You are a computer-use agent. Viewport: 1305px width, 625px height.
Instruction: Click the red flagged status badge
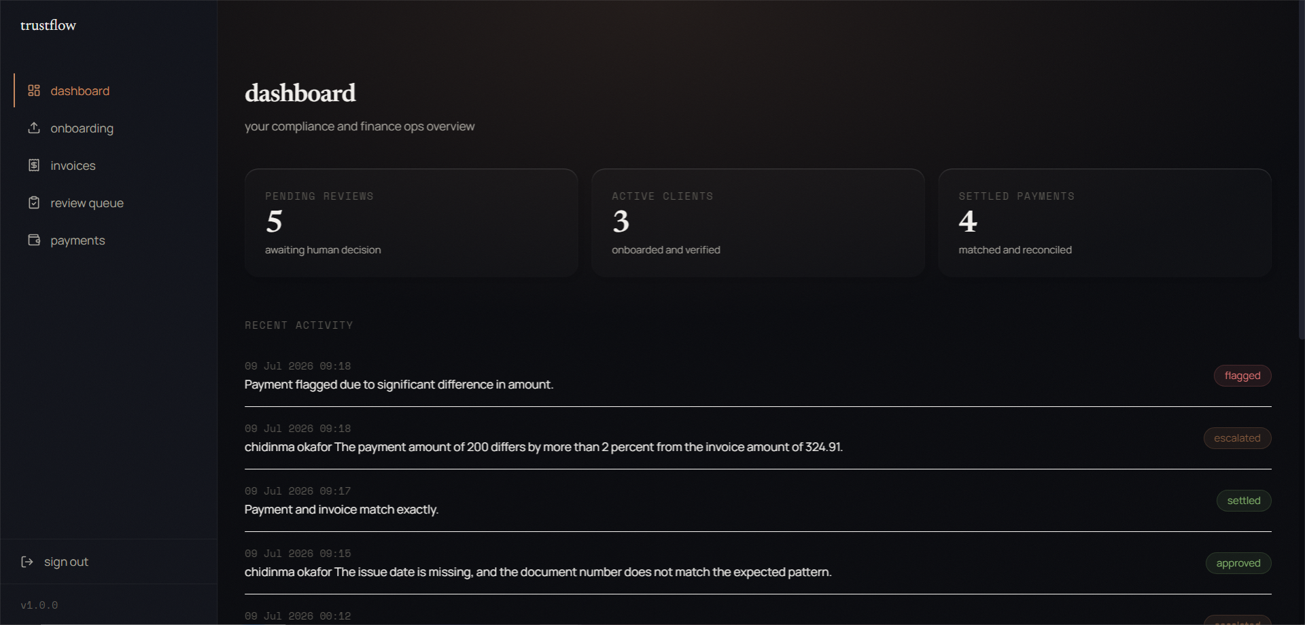pos(1242,376)
